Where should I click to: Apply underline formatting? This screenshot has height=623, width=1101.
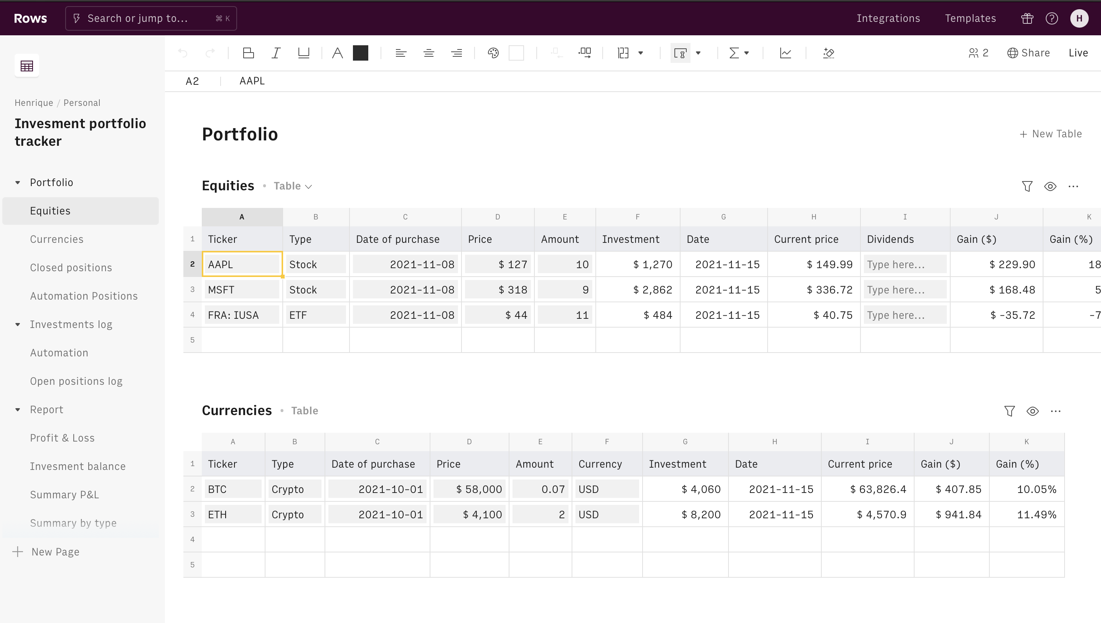[303, 53]
